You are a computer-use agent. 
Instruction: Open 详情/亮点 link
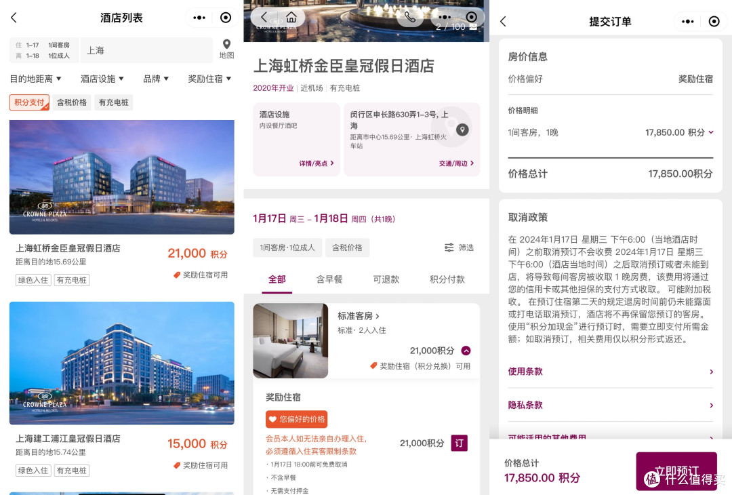coord(317,163)
